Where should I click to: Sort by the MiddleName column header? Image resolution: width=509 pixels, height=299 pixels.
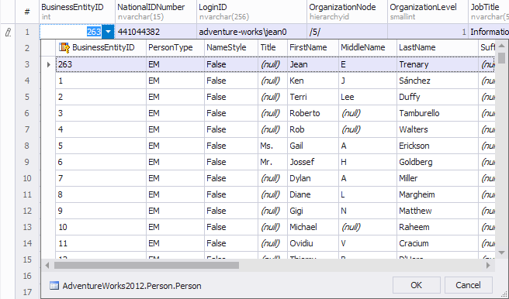(368, 47)
